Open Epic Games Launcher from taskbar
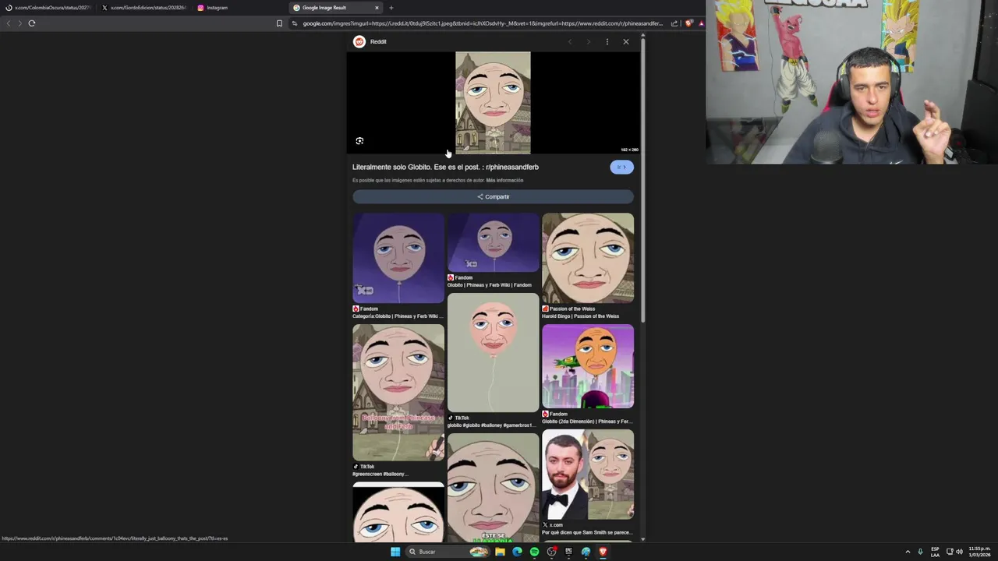The image size is (998, 561). point(568,552)
